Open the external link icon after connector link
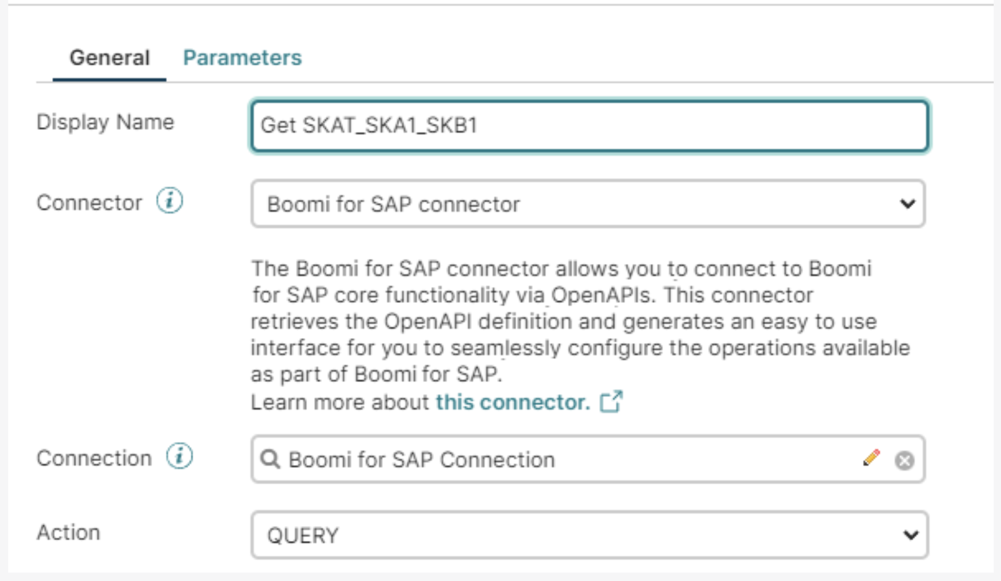Image resolution: width=1001 pixels, height=581 pixels. (x=611, y=402)
